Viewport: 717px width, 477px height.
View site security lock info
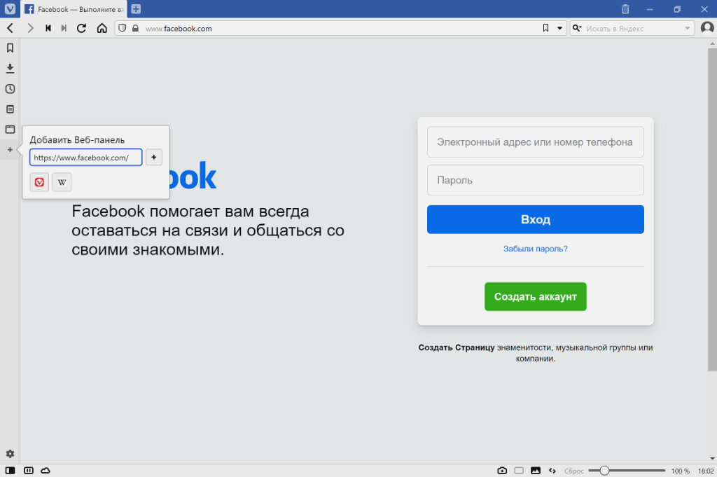coord(135,28)
